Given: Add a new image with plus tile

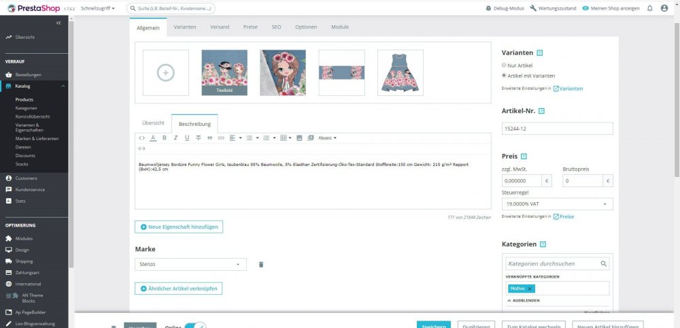Looking at the screenshot, I should coord(166,72).
